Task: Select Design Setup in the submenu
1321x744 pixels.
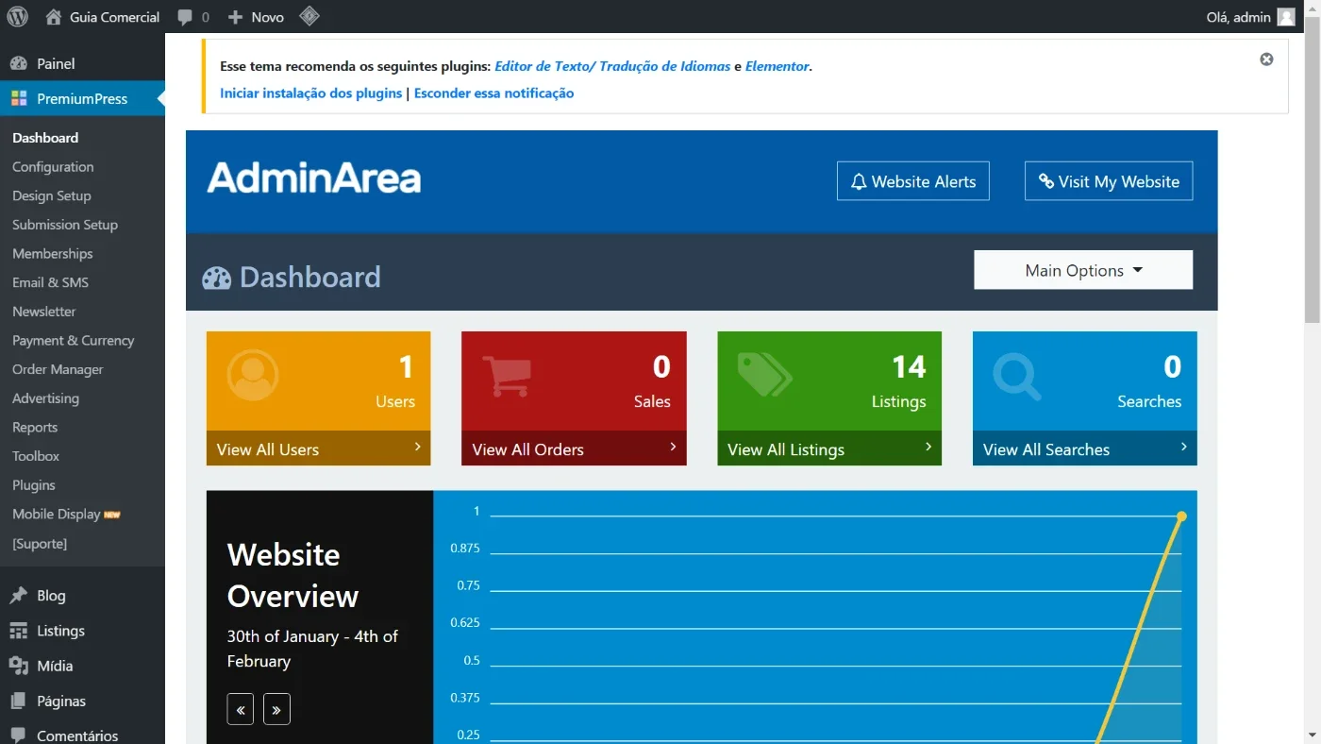Action: pyautogui.click(x=52, y=195)
